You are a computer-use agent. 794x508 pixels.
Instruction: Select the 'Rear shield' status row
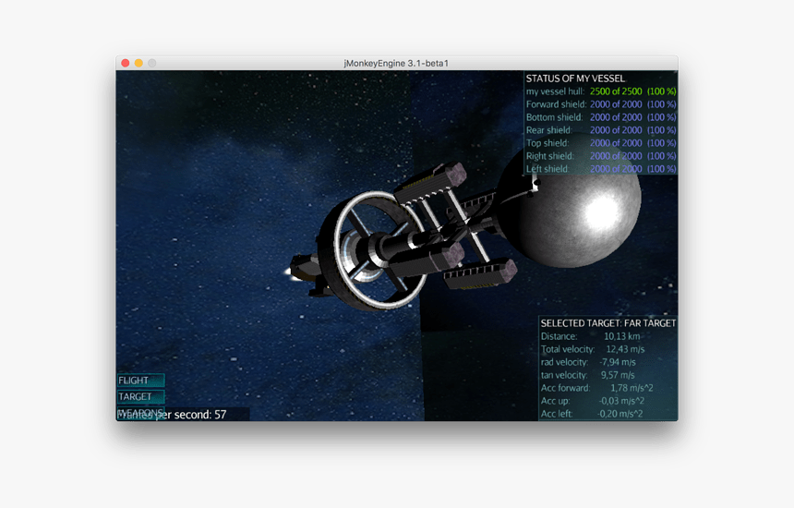[601, 130]
